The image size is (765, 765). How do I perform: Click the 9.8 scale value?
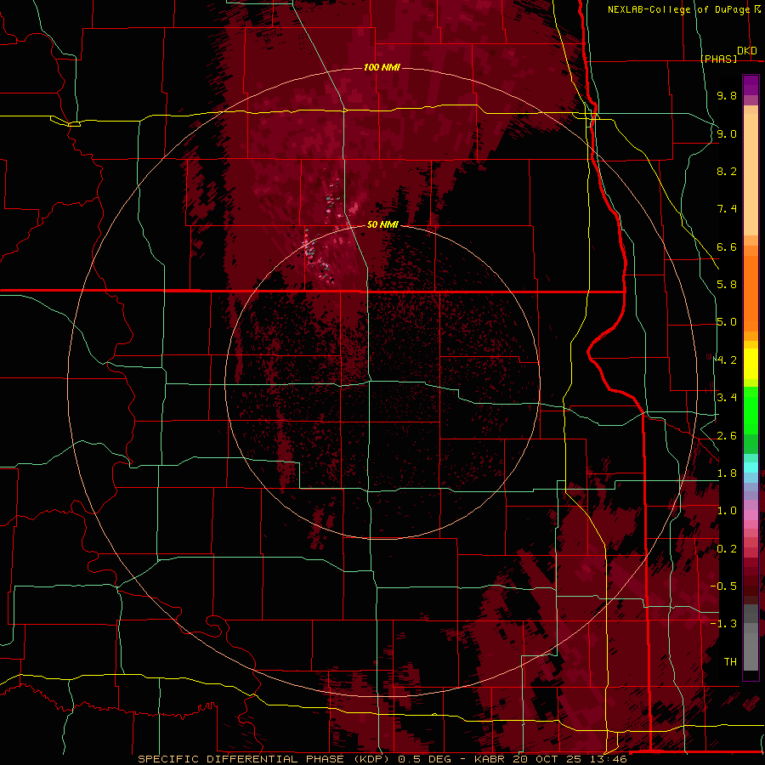pos(727,95)
